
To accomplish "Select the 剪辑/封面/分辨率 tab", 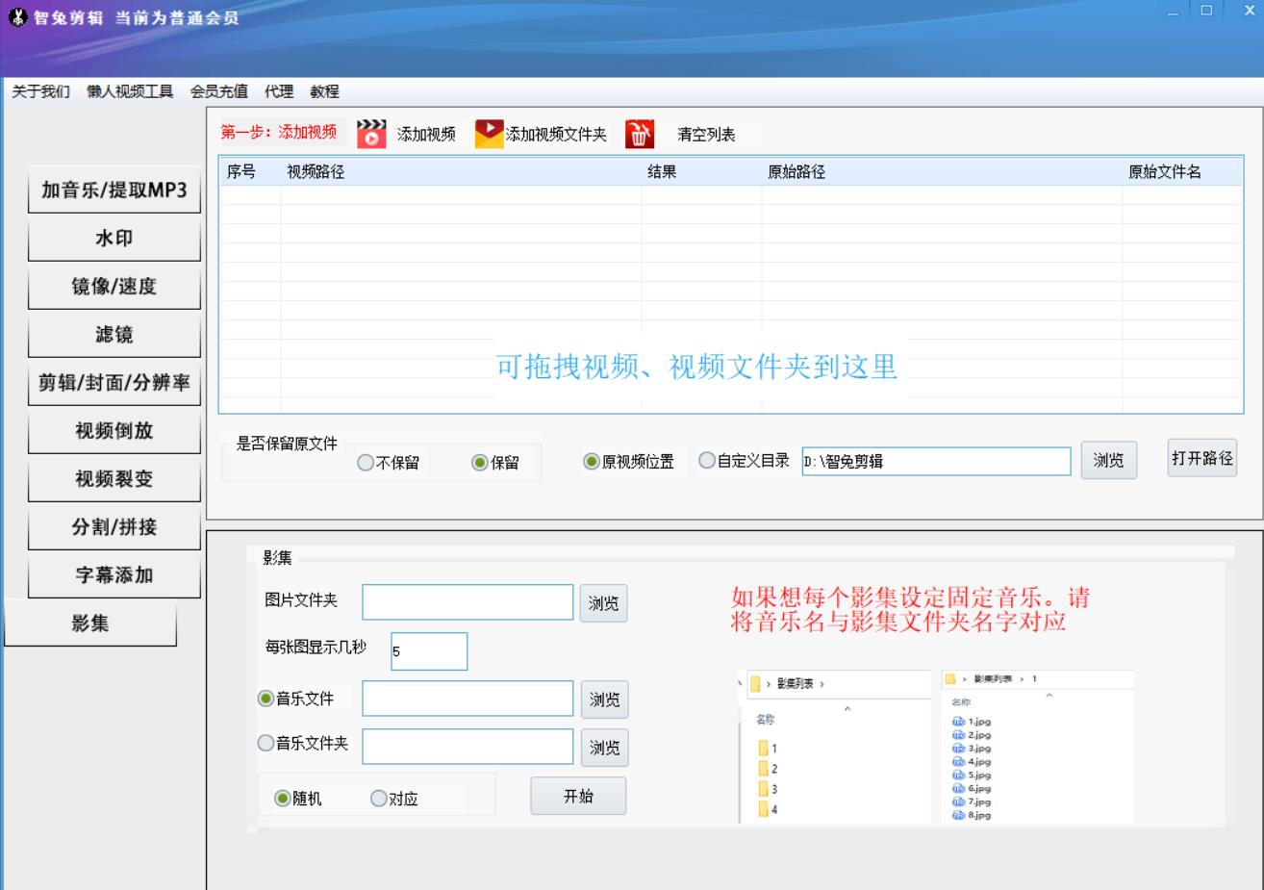I will [x=114, y=382].
